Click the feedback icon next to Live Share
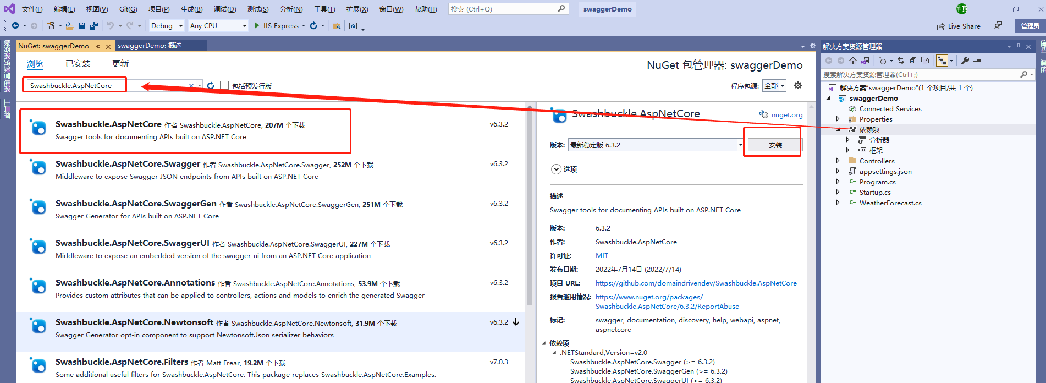 (998, 26)
